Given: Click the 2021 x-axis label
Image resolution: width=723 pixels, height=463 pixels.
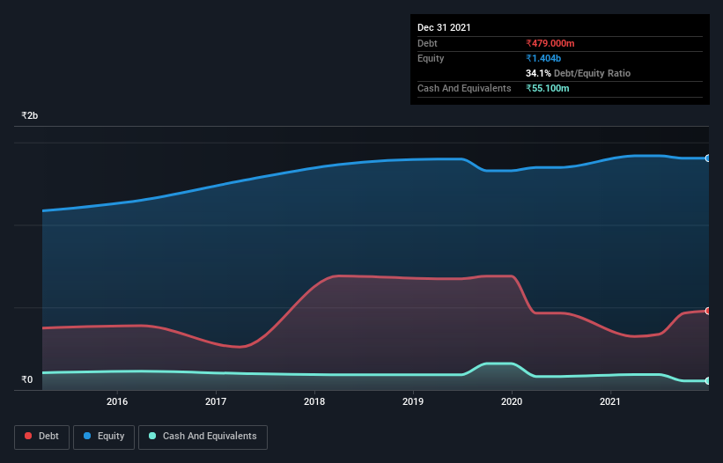Looking at the screenshot, I should [x=610, y=401].
